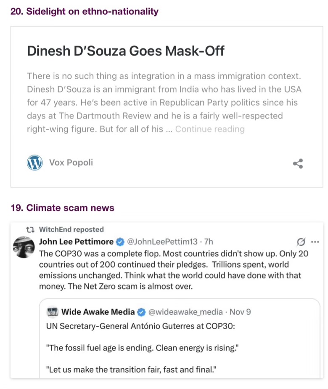328x389 pixels.
Task: Open John Lee Pettimore's profile avatar
Action: click(24, 247)
